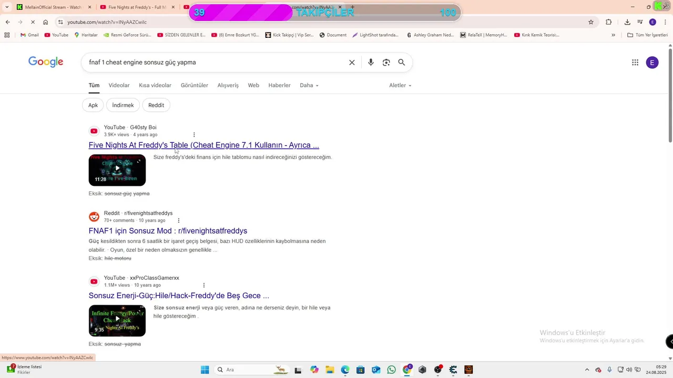673x378 pixels.
Task: Open Chrome extensions menu
Action: [609, 22]
